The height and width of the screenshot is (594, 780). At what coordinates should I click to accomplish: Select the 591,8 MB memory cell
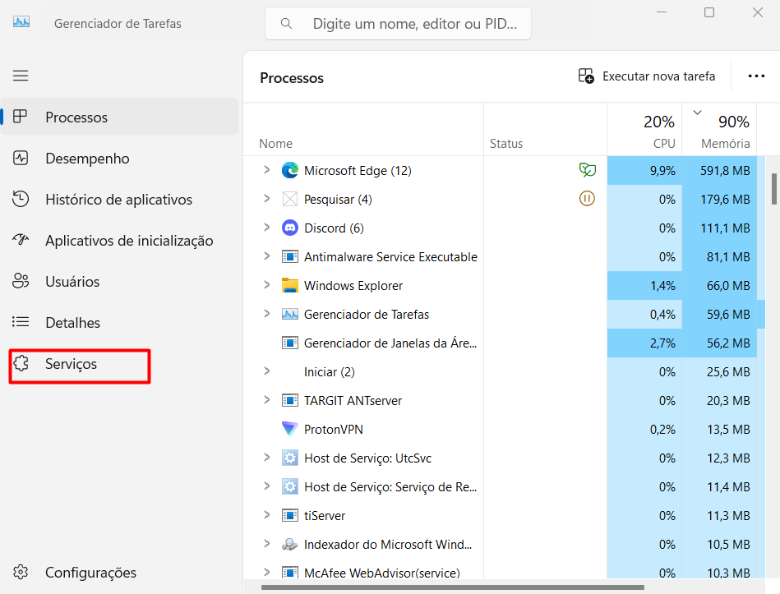(719, 171)
